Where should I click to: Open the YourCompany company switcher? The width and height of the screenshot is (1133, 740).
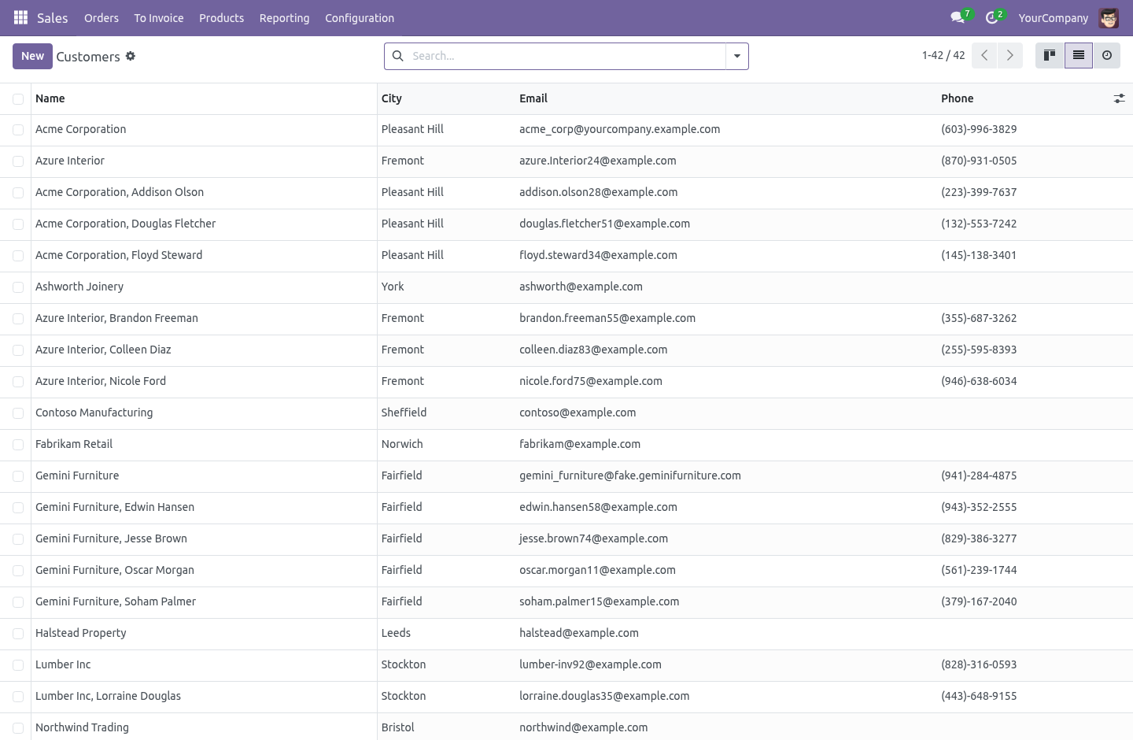(x=1054, y=17)
